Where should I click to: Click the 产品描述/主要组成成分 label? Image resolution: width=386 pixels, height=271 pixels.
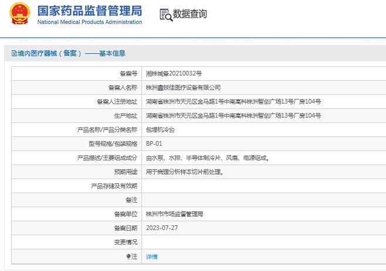(107, 158)
